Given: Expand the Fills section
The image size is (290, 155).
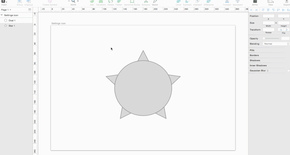Looking at the screenshot, I should point(252,50).
